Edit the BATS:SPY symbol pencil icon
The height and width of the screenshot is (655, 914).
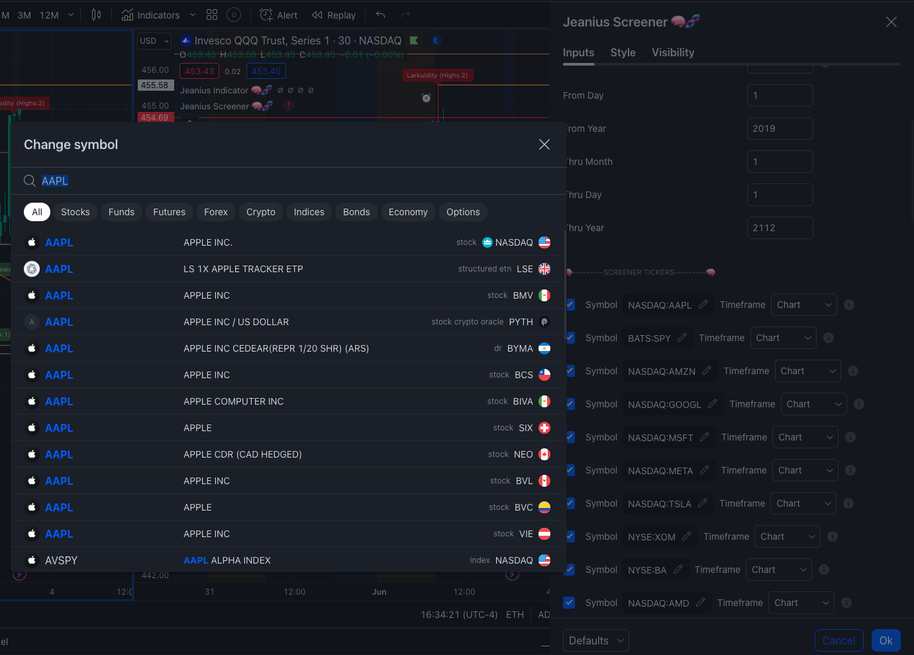coord(682,338)
